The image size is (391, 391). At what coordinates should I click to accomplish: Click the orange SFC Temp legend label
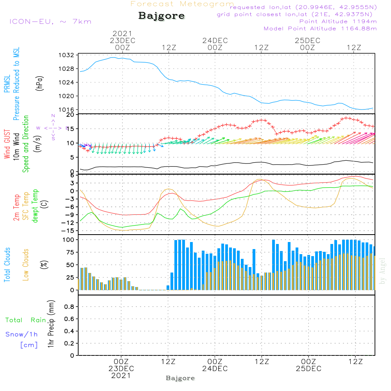[26, 206]
